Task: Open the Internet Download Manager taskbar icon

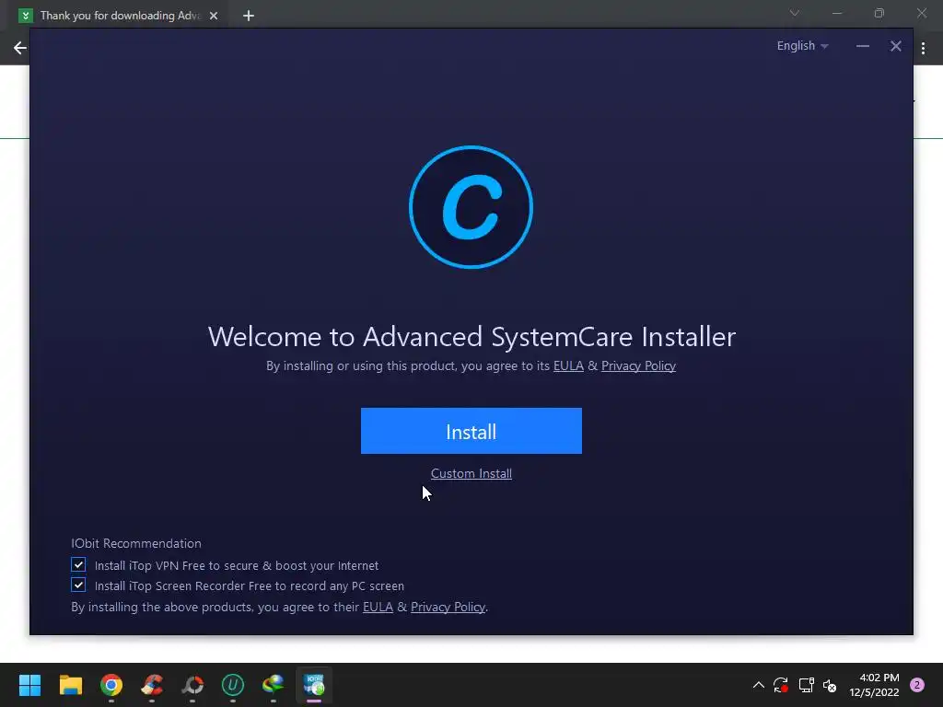Action: coord(273,685)
